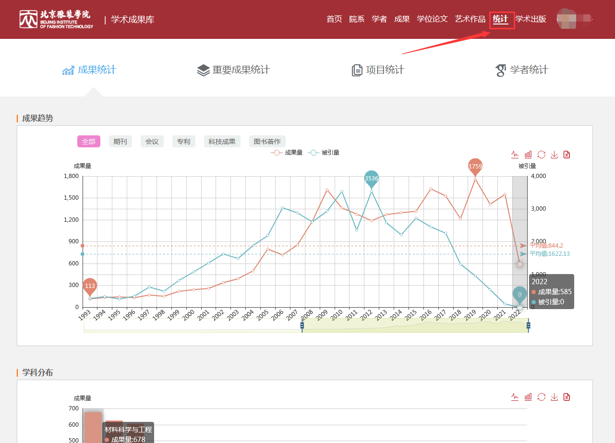Click the 材料科学与工程 bar
The image size is (615, 443).
click(93, 427)
